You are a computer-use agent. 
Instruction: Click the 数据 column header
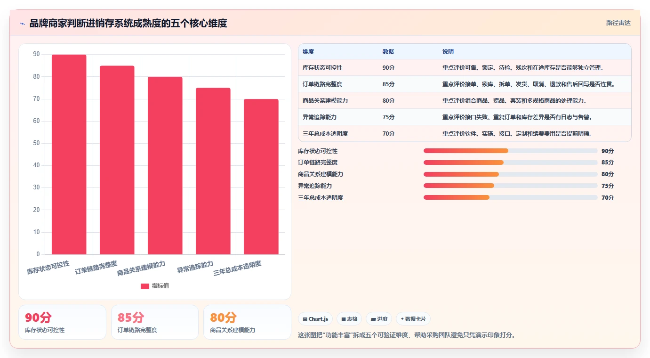tap(388, 51)
